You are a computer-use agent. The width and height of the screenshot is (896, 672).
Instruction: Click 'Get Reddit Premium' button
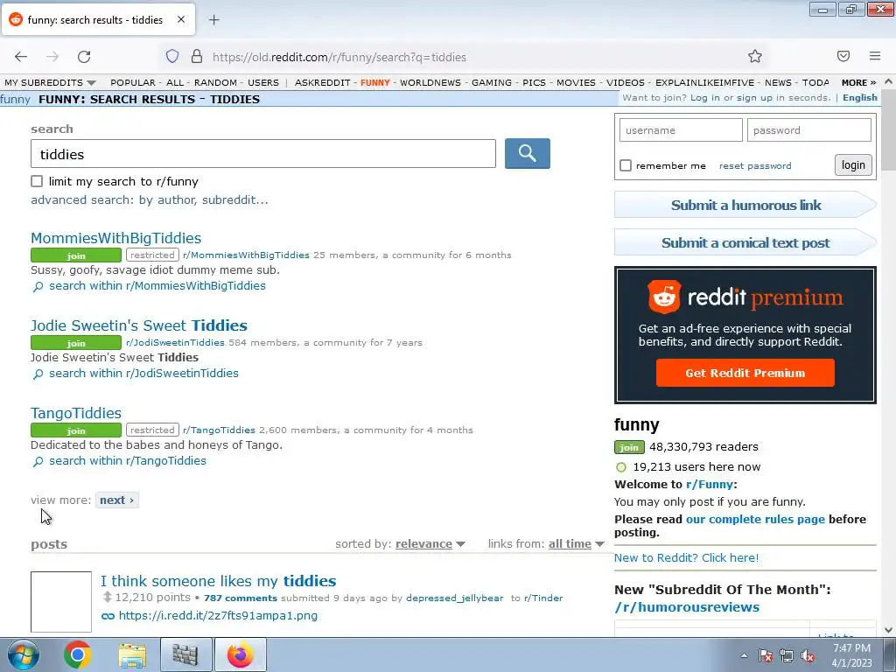click(x=745, y=373)
